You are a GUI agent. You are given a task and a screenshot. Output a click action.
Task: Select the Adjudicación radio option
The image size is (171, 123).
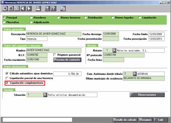coord(31,22)
